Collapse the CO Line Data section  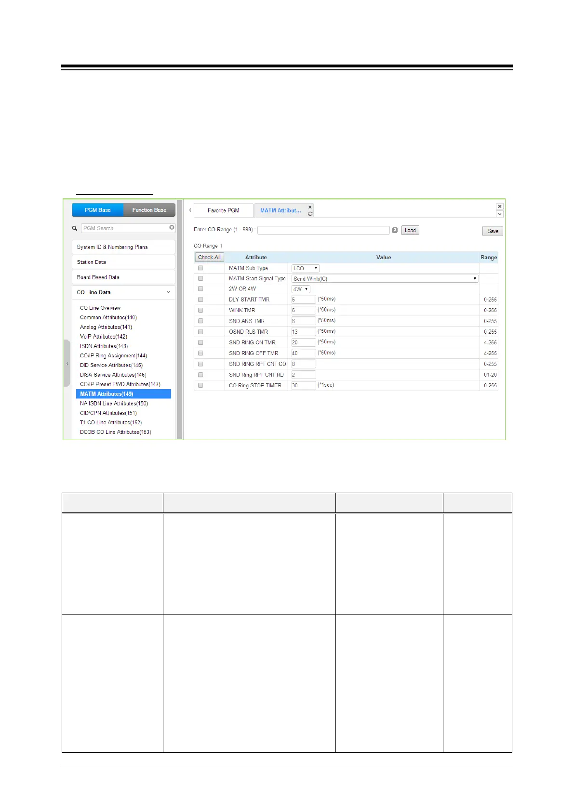168,292
